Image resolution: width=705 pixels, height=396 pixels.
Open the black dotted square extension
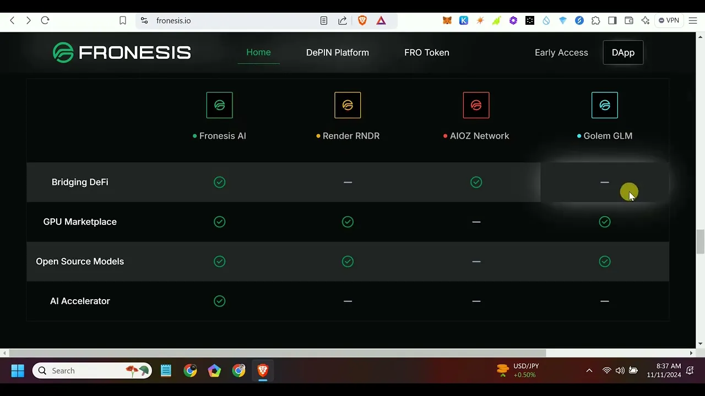[x=530, y=20]
